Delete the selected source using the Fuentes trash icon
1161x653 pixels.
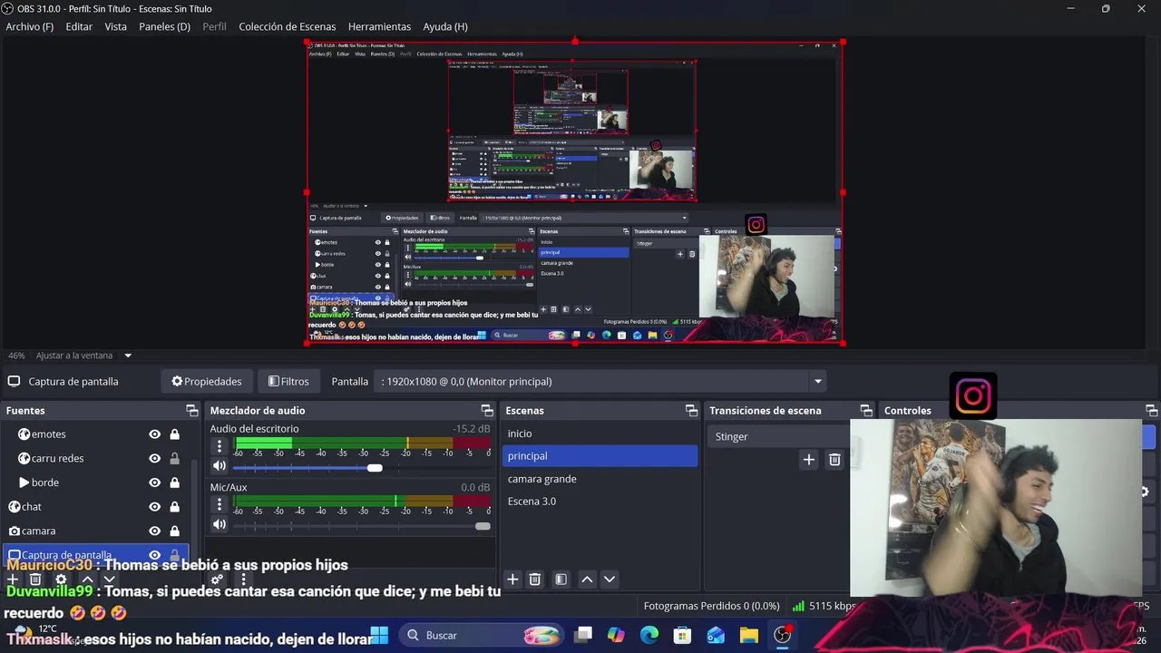35,580
